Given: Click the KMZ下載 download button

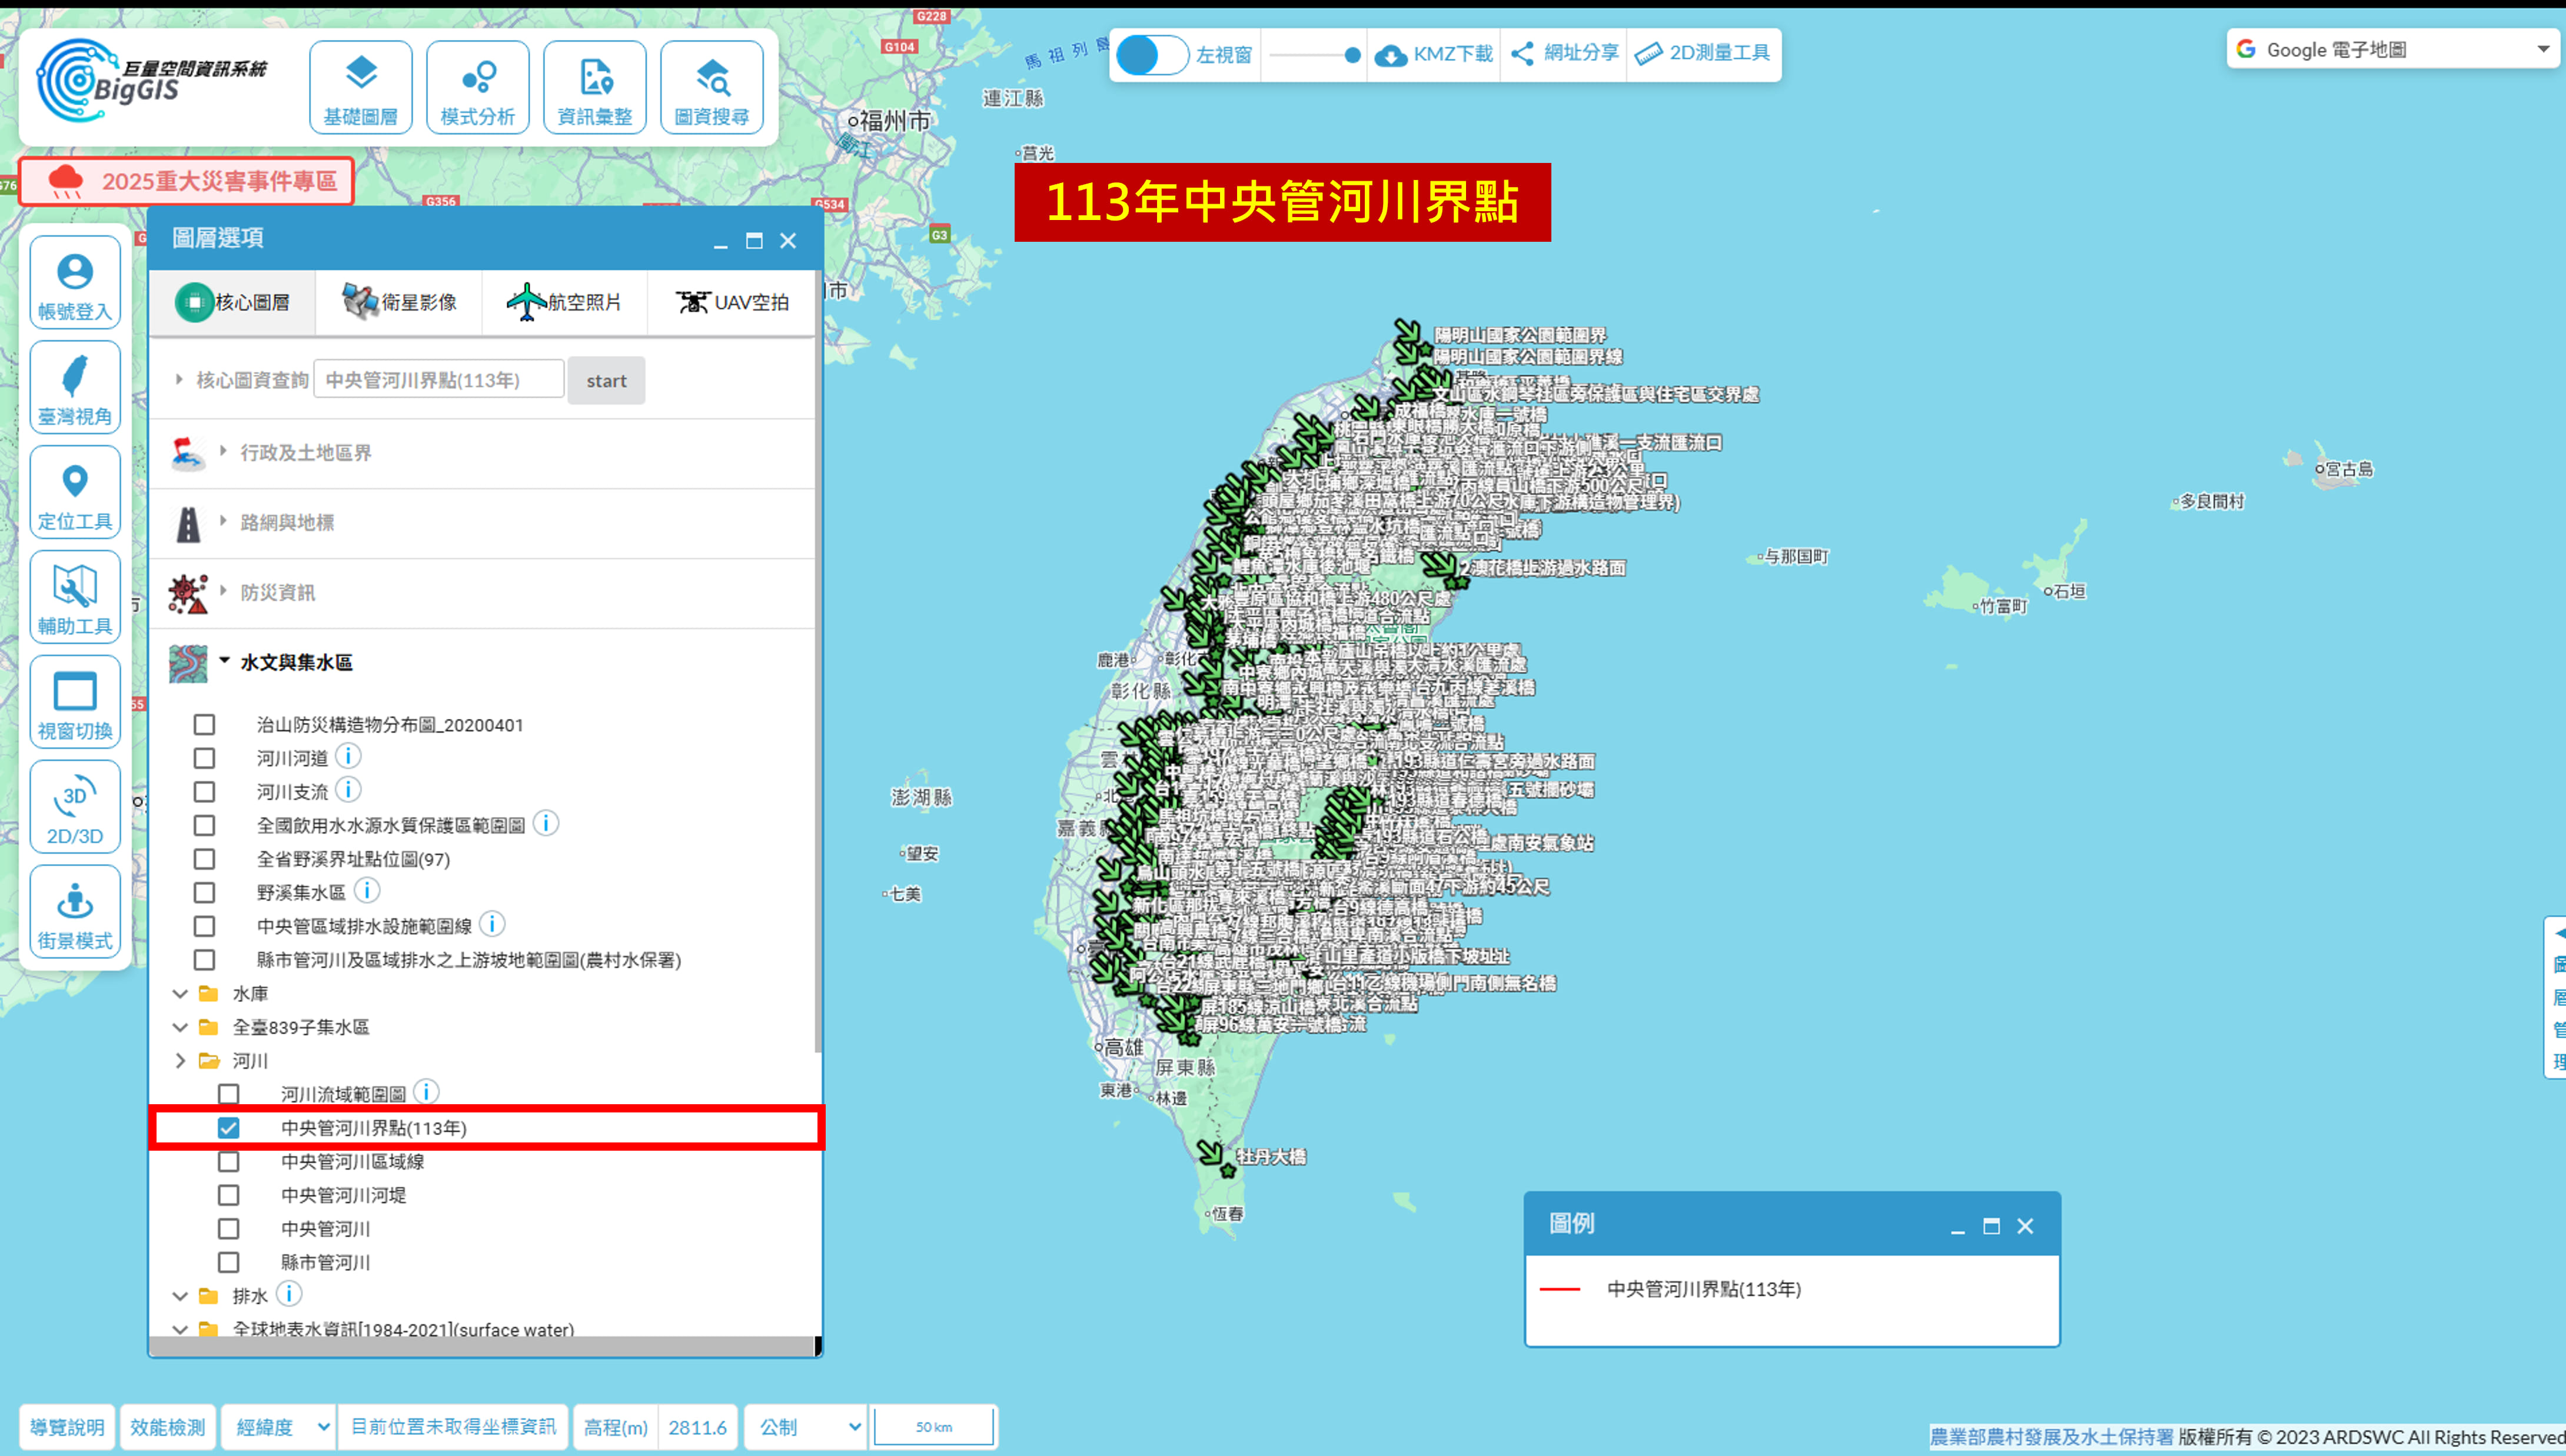Looking at the screenshot, I should (1434, 54).
